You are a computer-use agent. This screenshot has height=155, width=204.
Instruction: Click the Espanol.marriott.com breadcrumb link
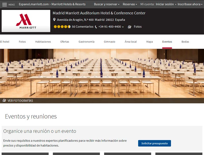(x=34, y=4)
